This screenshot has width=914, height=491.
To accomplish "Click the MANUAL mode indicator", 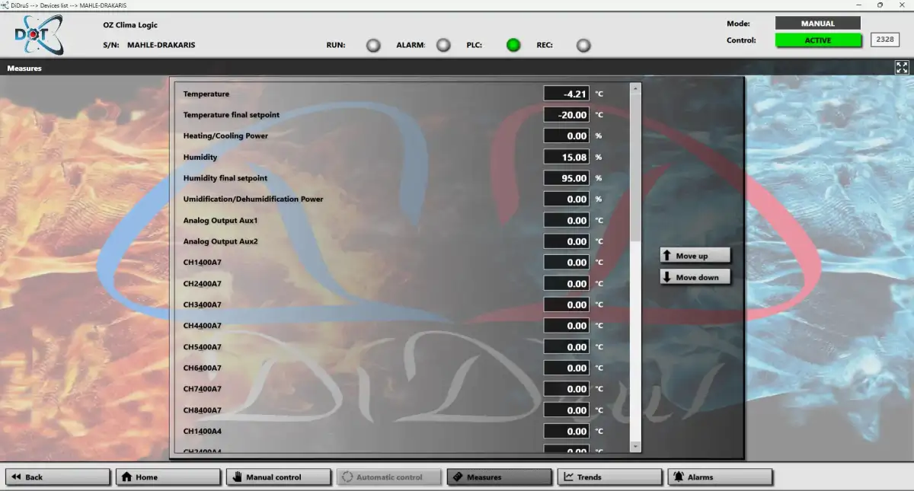I will 818,24.
